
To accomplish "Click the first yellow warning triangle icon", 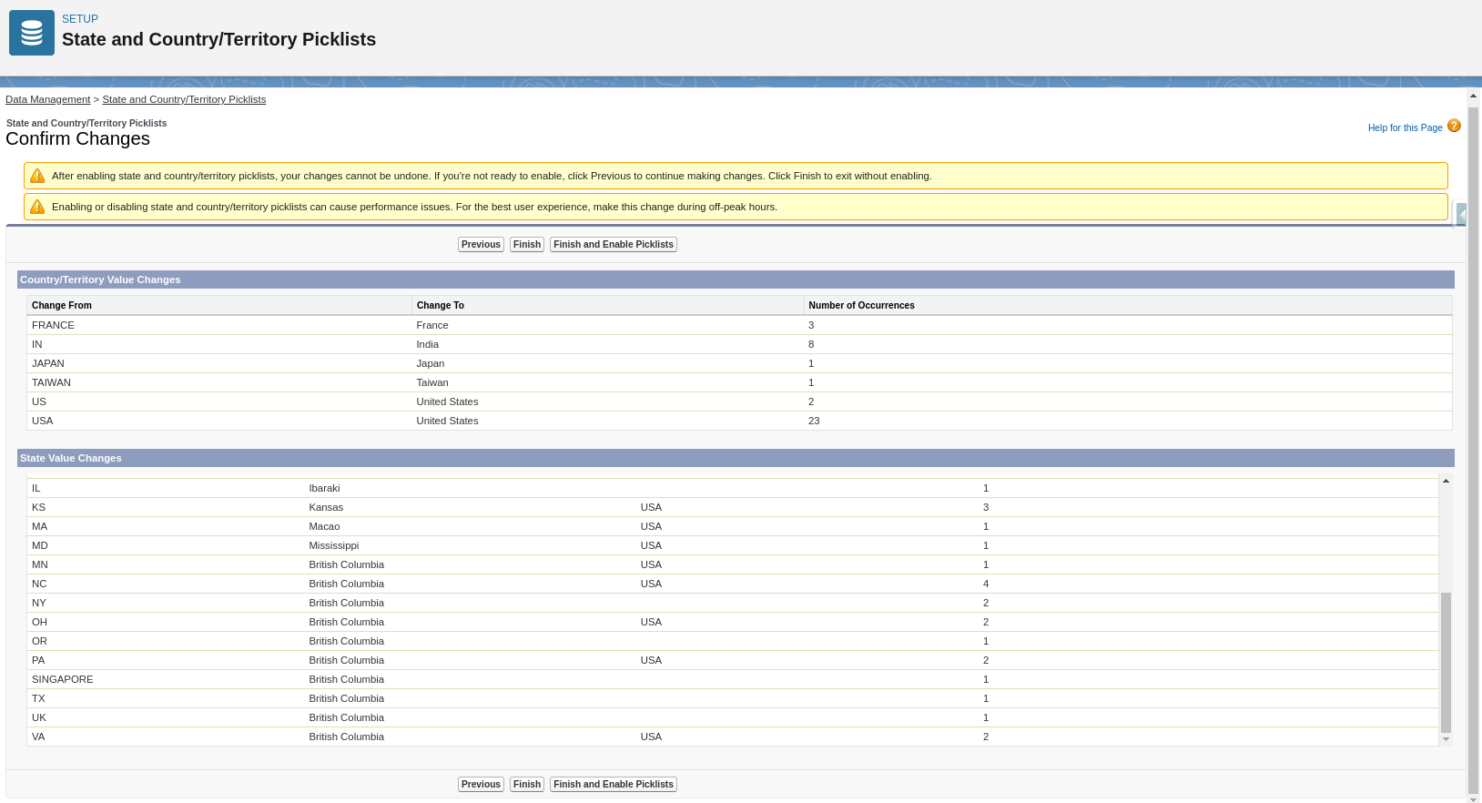I will (x=37, y=176).
